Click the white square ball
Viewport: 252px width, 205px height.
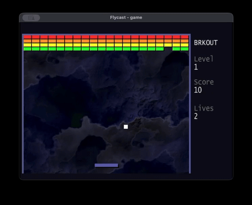(125, 127)
